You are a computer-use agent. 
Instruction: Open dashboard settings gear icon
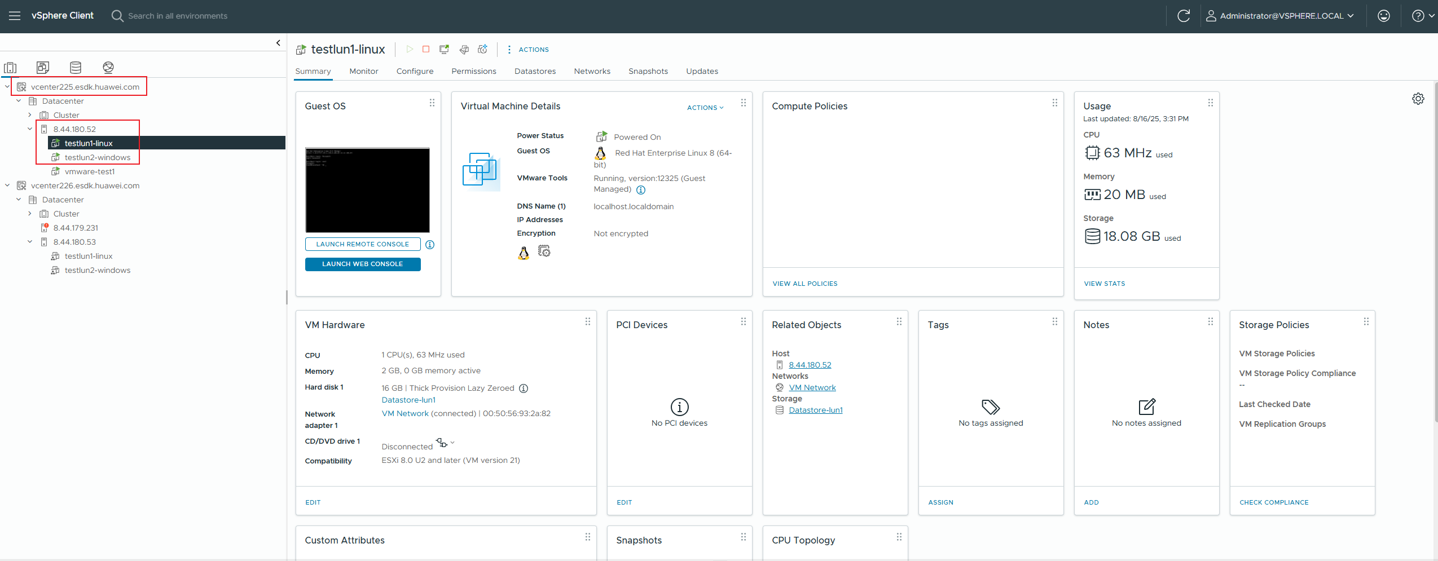coord(1418,99)
